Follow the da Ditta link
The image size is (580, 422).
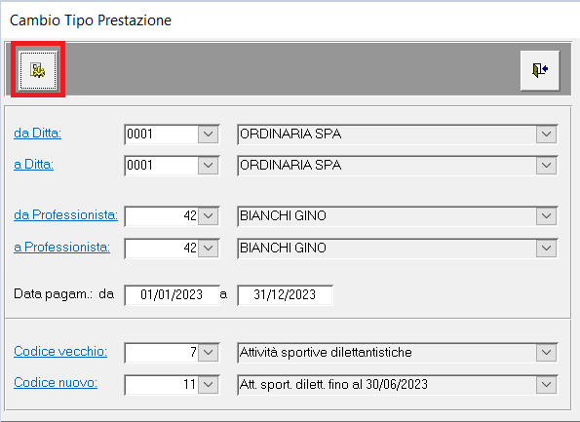(x=38, y=133)
